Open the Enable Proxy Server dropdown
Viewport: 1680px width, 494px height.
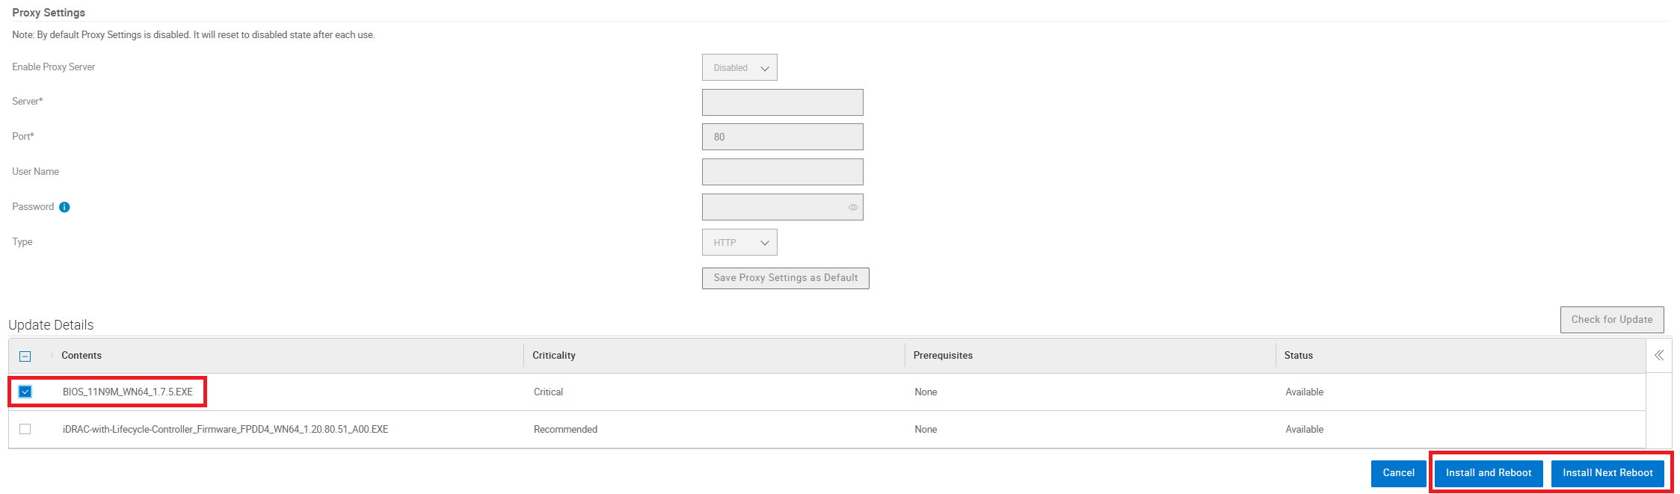[x=739, y=67]
